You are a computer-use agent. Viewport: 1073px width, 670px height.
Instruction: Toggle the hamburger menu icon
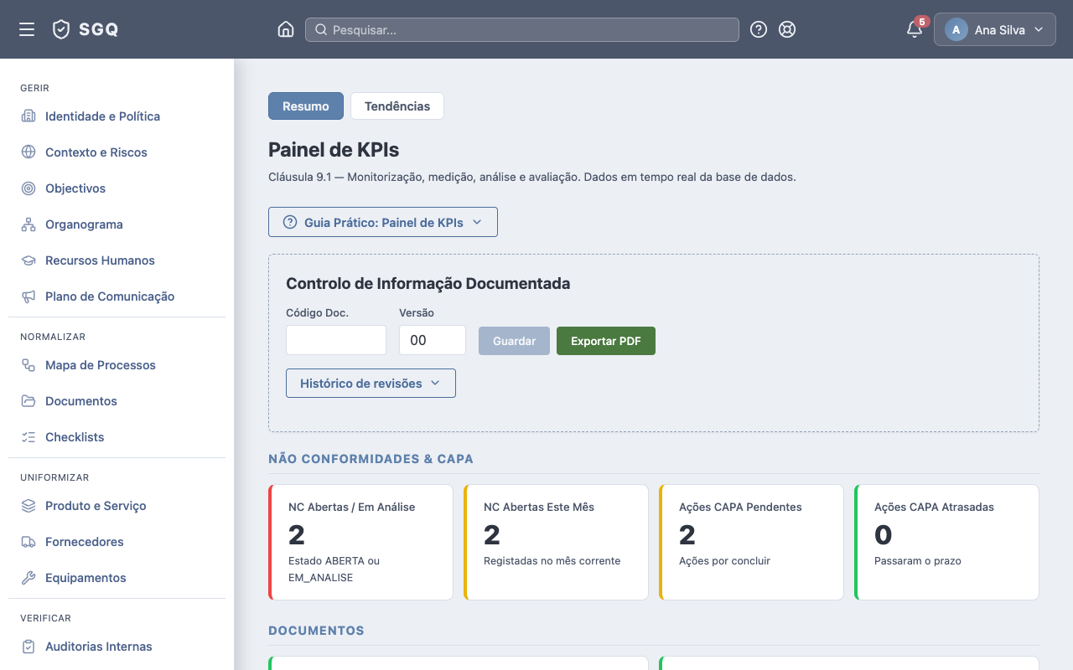pos(27,29)
